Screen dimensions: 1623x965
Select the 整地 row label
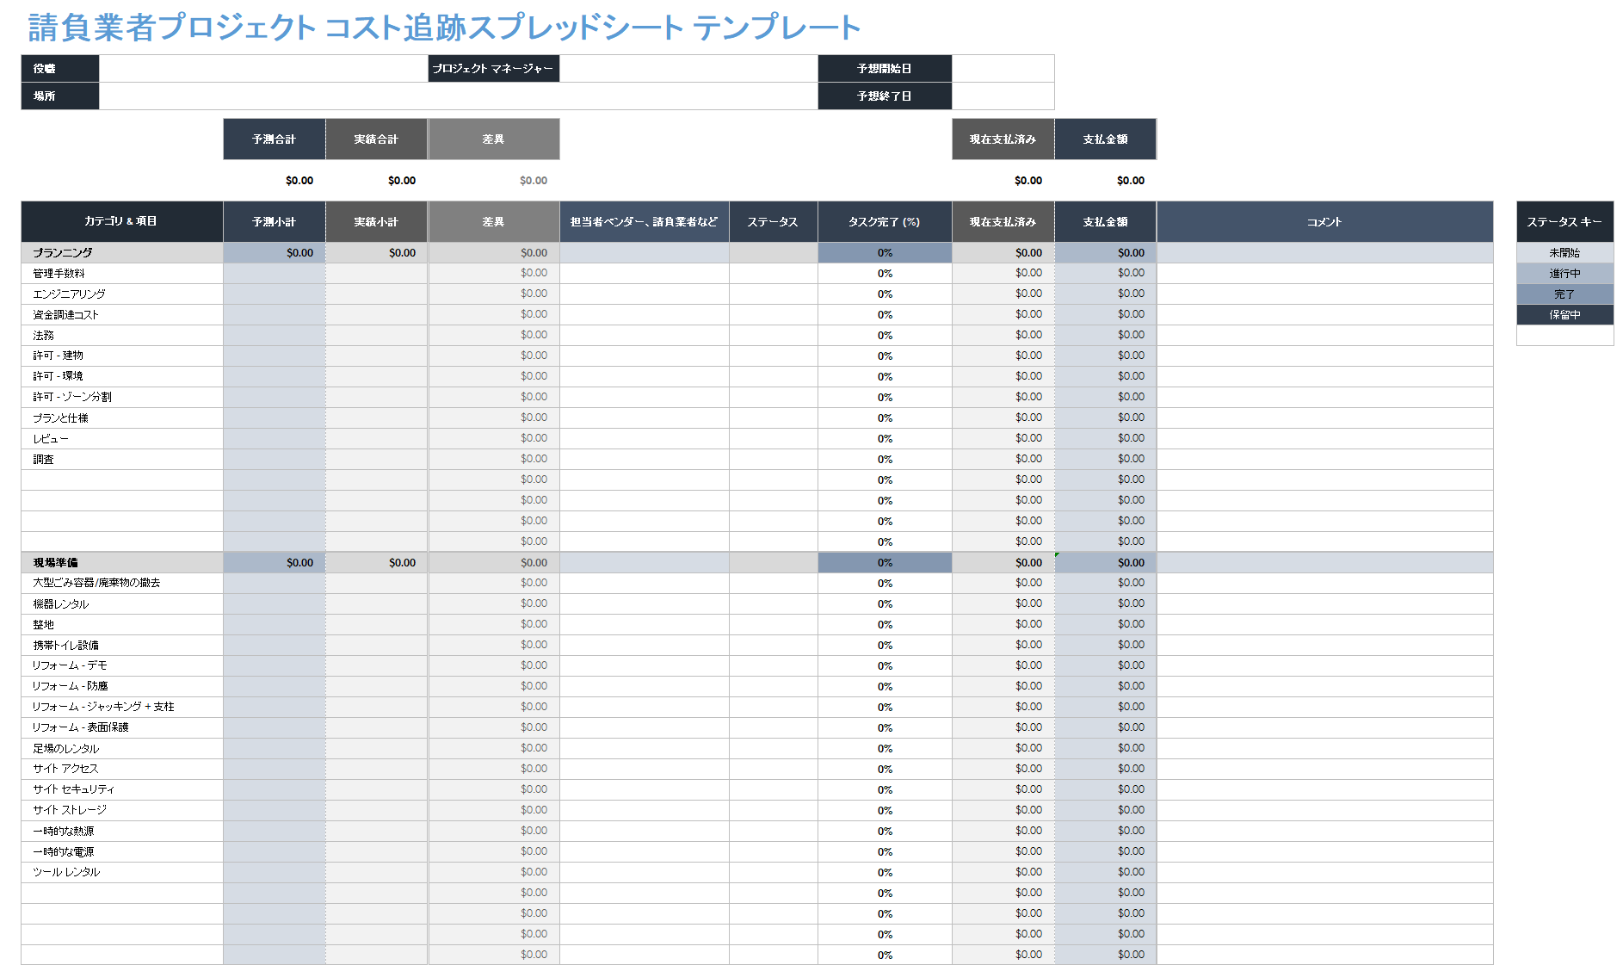tap(44, 625)
